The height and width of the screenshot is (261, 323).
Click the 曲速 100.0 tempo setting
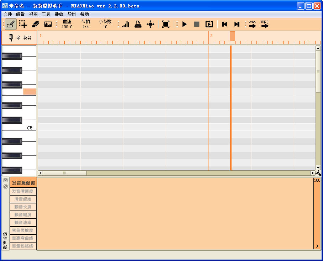point(67,24)
